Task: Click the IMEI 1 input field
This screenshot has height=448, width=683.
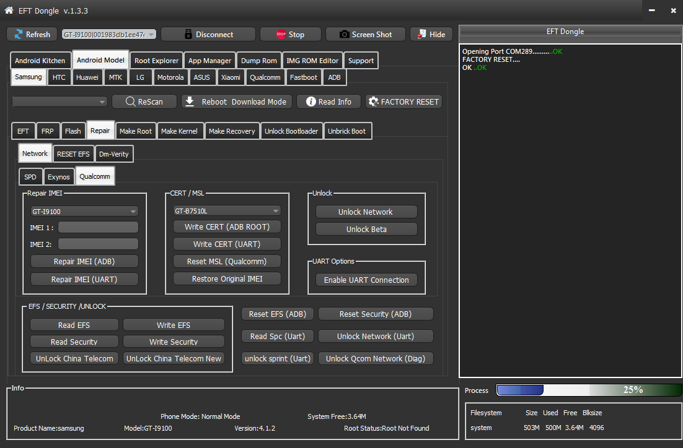Action: tap(99, 228)
